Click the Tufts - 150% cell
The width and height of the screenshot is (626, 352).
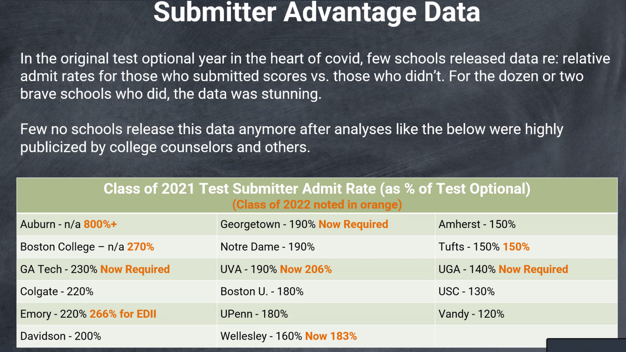(484, 247)
